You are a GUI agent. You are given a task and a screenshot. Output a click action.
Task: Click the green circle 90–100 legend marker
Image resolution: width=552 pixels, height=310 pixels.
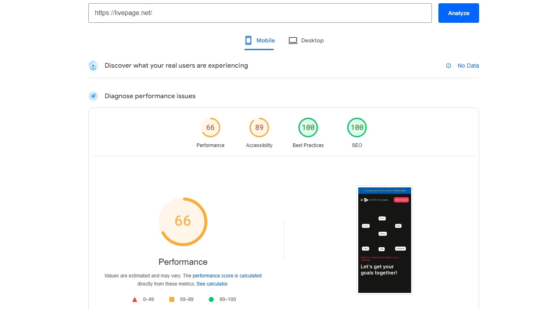tap(211, 299)
